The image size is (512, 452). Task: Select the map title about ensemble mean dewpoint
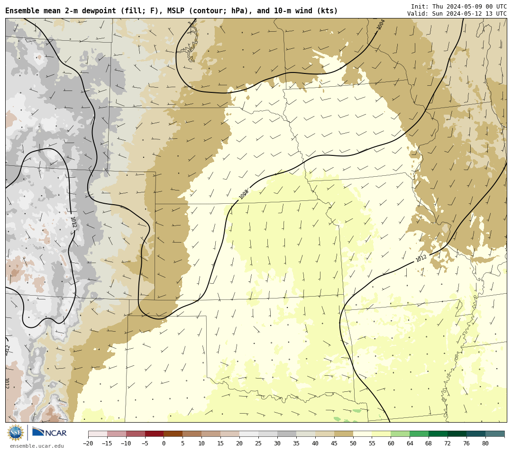coord(172,11)
